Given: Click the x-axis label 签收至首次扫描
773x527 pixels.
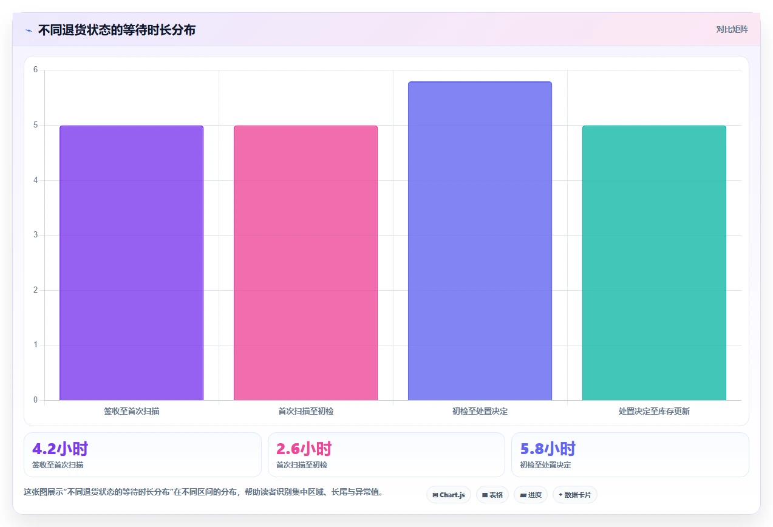Looking at the screenshot, I should point(132,411).
